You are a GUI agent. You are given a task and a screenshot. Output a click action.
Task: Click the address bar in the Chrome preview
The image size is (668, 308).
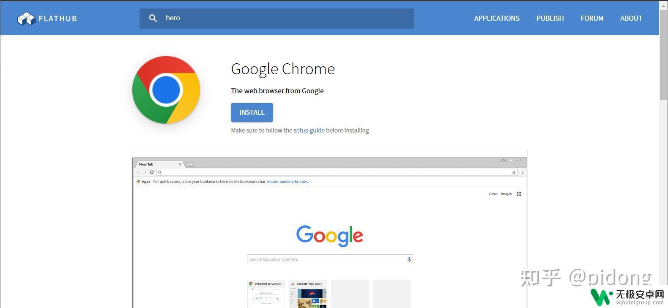(x=337, y=172)
